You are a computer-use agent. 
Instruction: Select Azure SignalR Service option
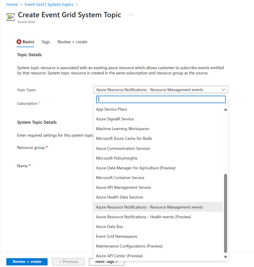(115, 119)
